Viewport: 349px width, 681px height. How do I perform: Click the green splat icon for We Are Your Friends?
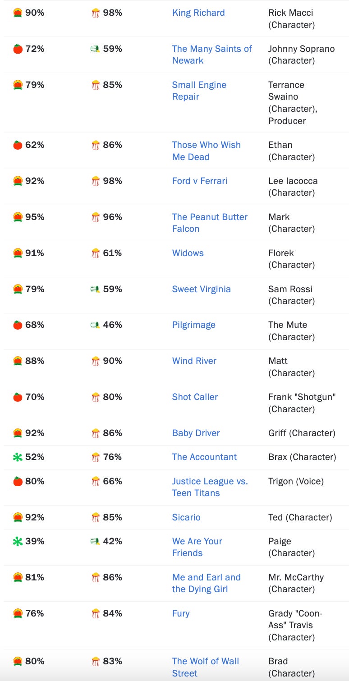pos(18,542)
